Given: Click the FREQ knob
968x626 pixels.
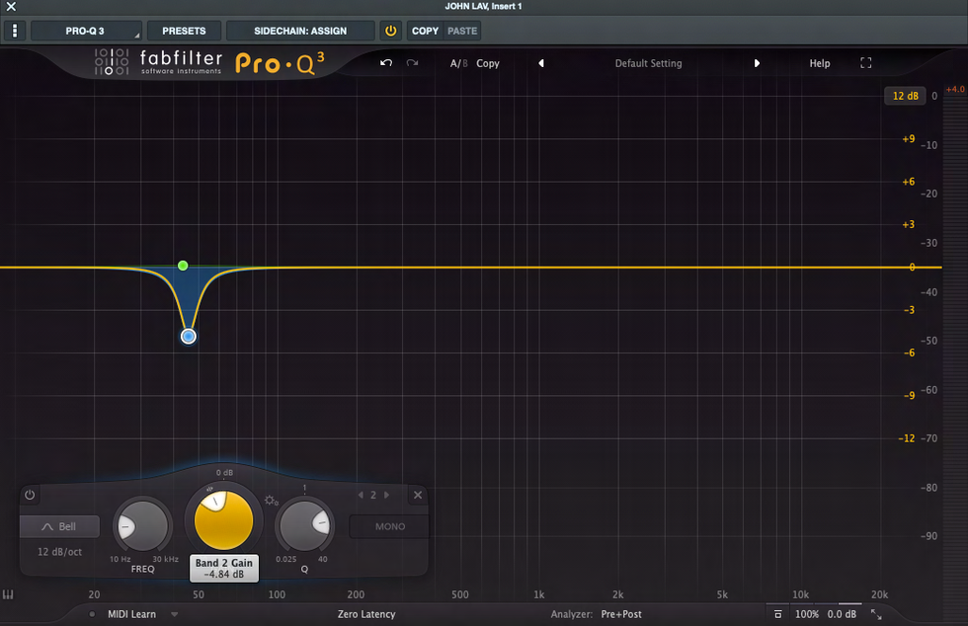Looking at the screenshot, I should (x=142, y=526).
